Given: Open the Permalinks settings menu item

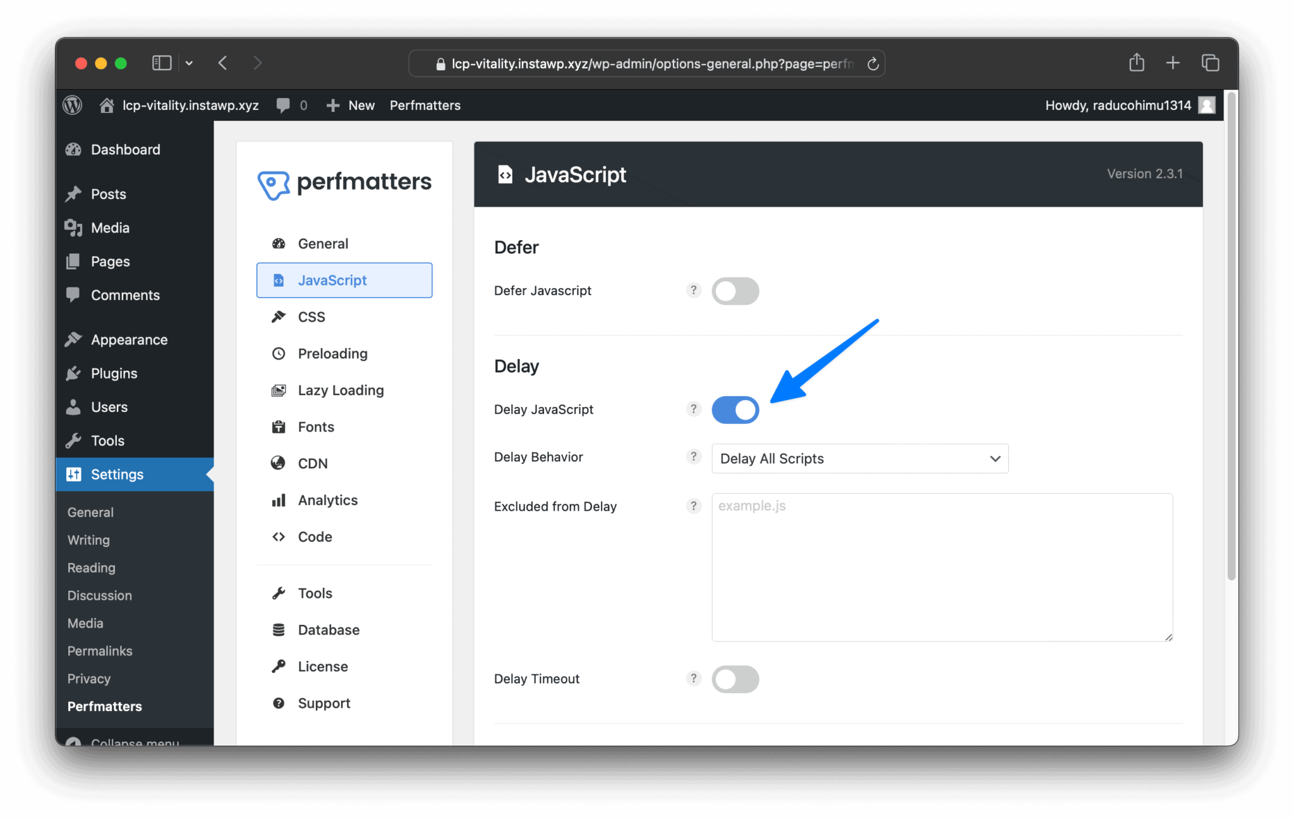Looking at the screenshot, I should pyautogui.click(x=99, y=650).
